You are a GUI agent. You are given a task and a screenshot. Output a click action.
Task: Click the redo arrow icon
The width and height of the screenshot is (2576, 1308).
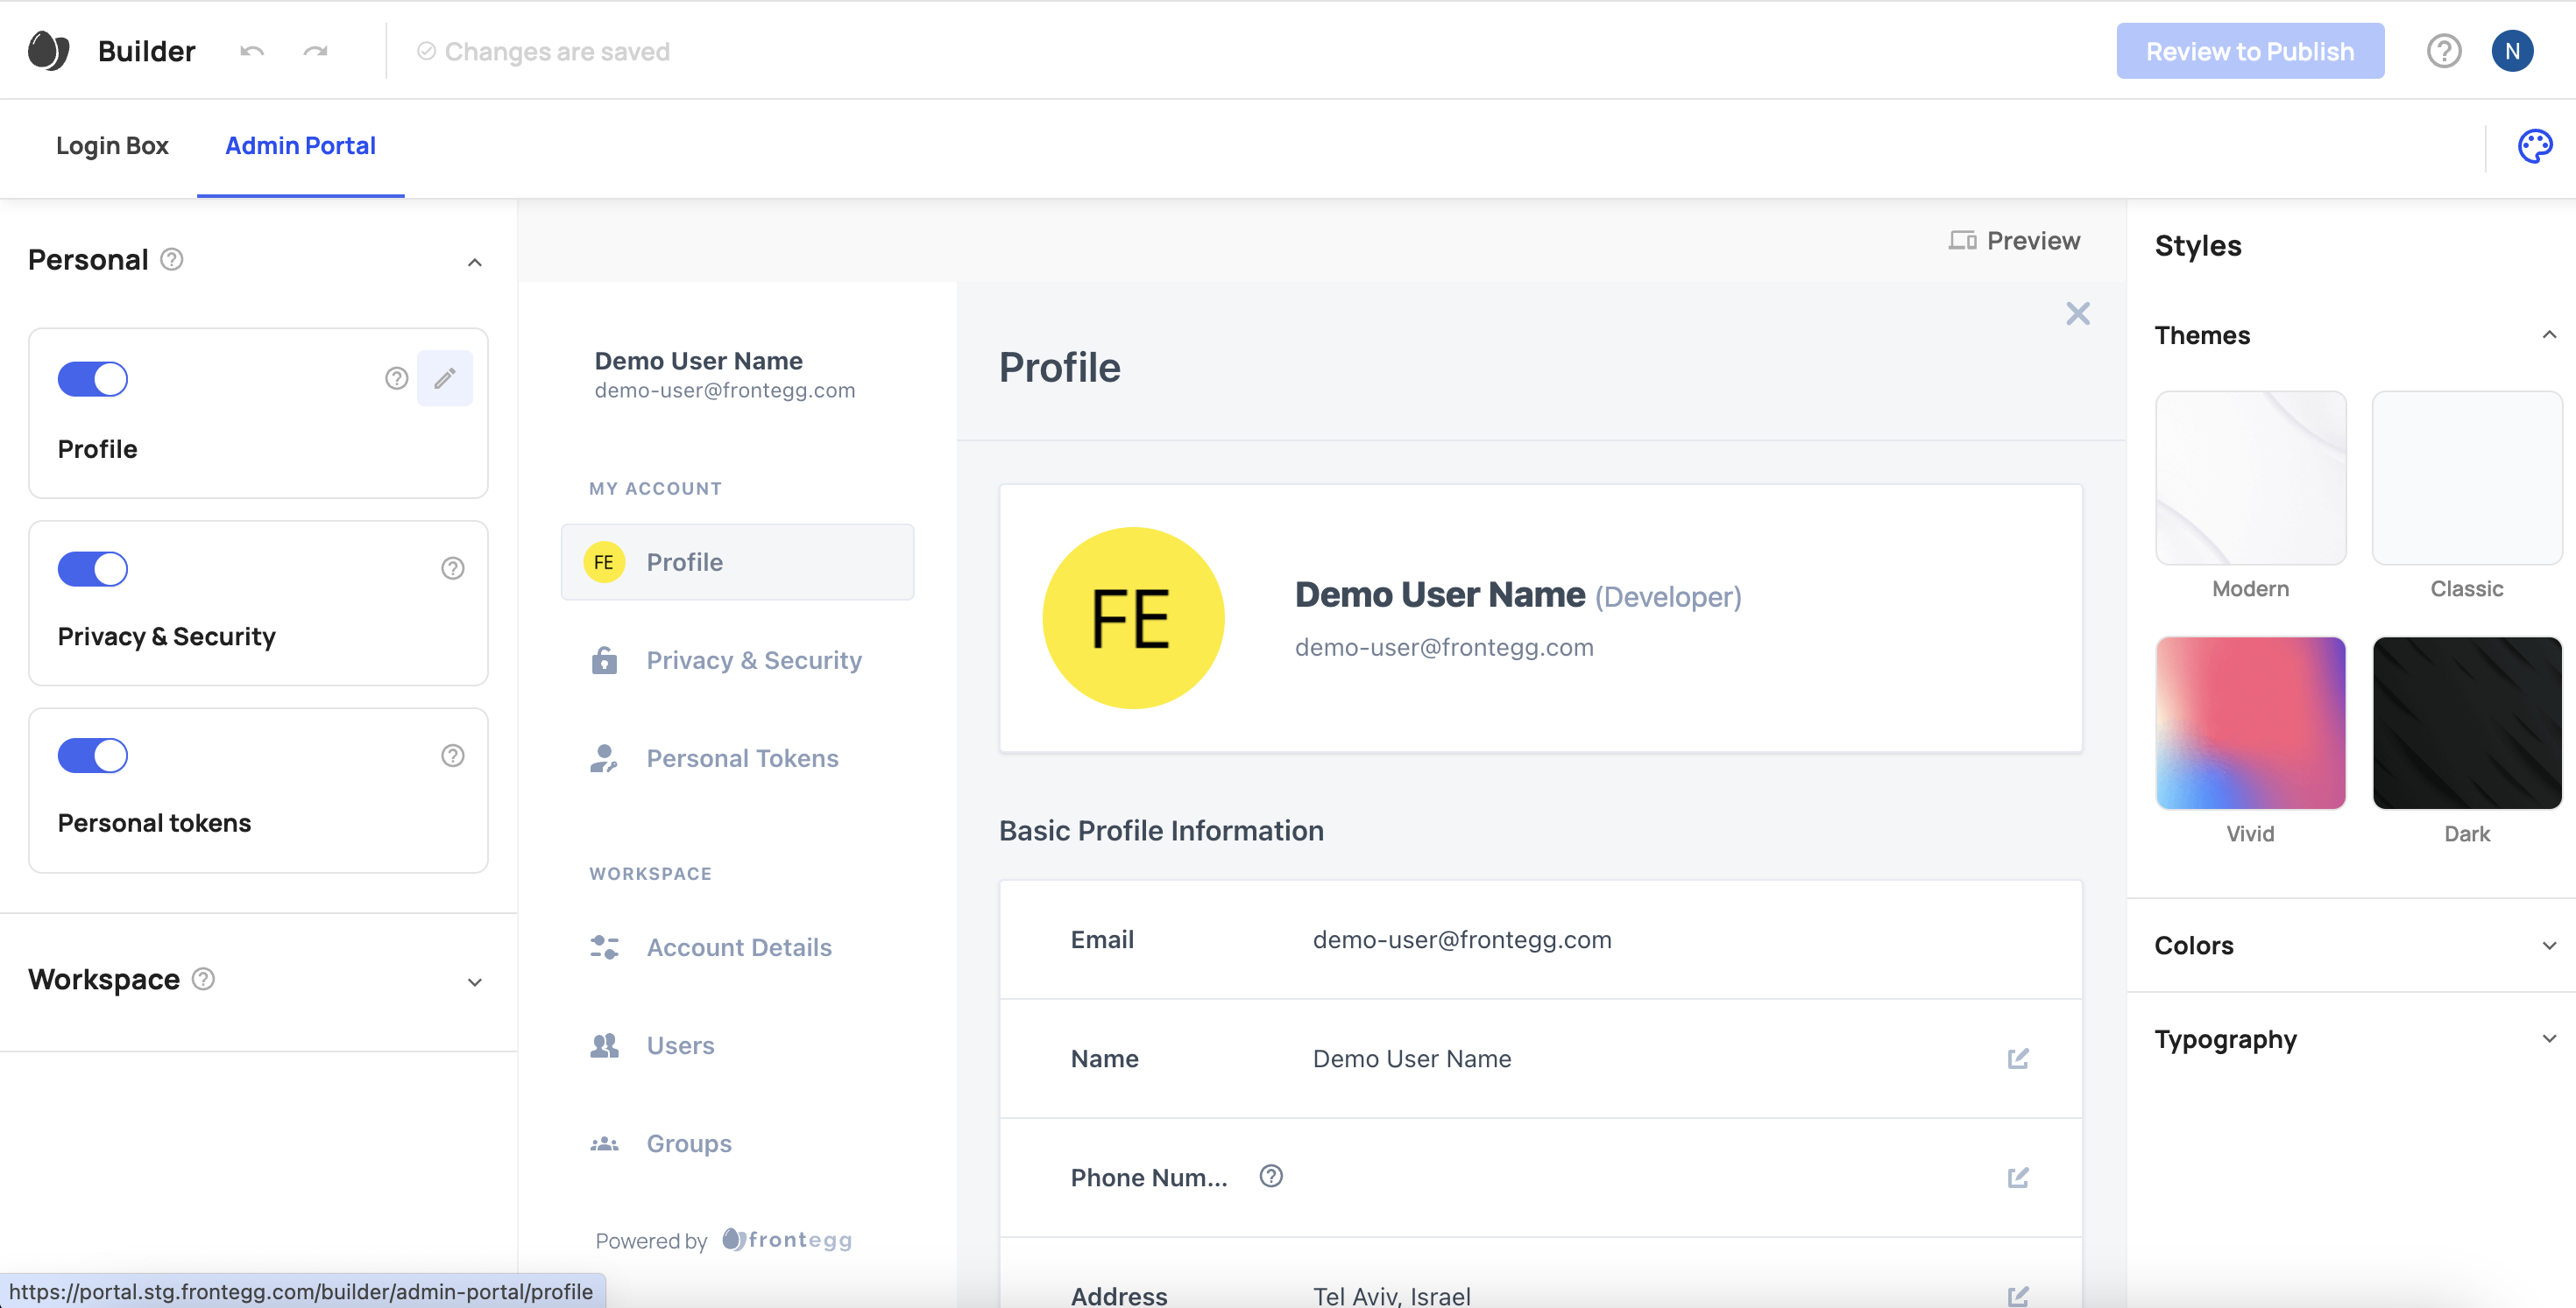316,51
